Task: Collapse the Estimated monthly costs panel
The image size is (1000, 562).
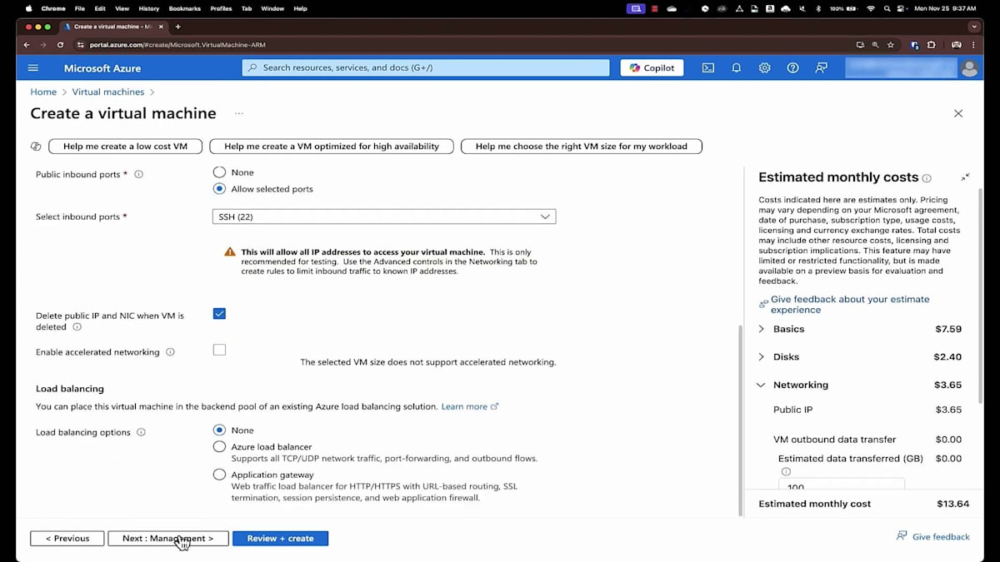Action: [x=965, y=177]
